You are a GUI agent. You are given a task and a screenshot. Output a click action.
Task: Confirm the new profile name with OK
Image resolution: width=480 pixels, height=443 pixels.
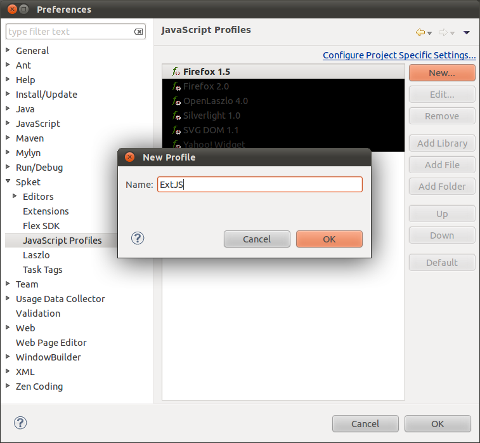click(329, 239)
